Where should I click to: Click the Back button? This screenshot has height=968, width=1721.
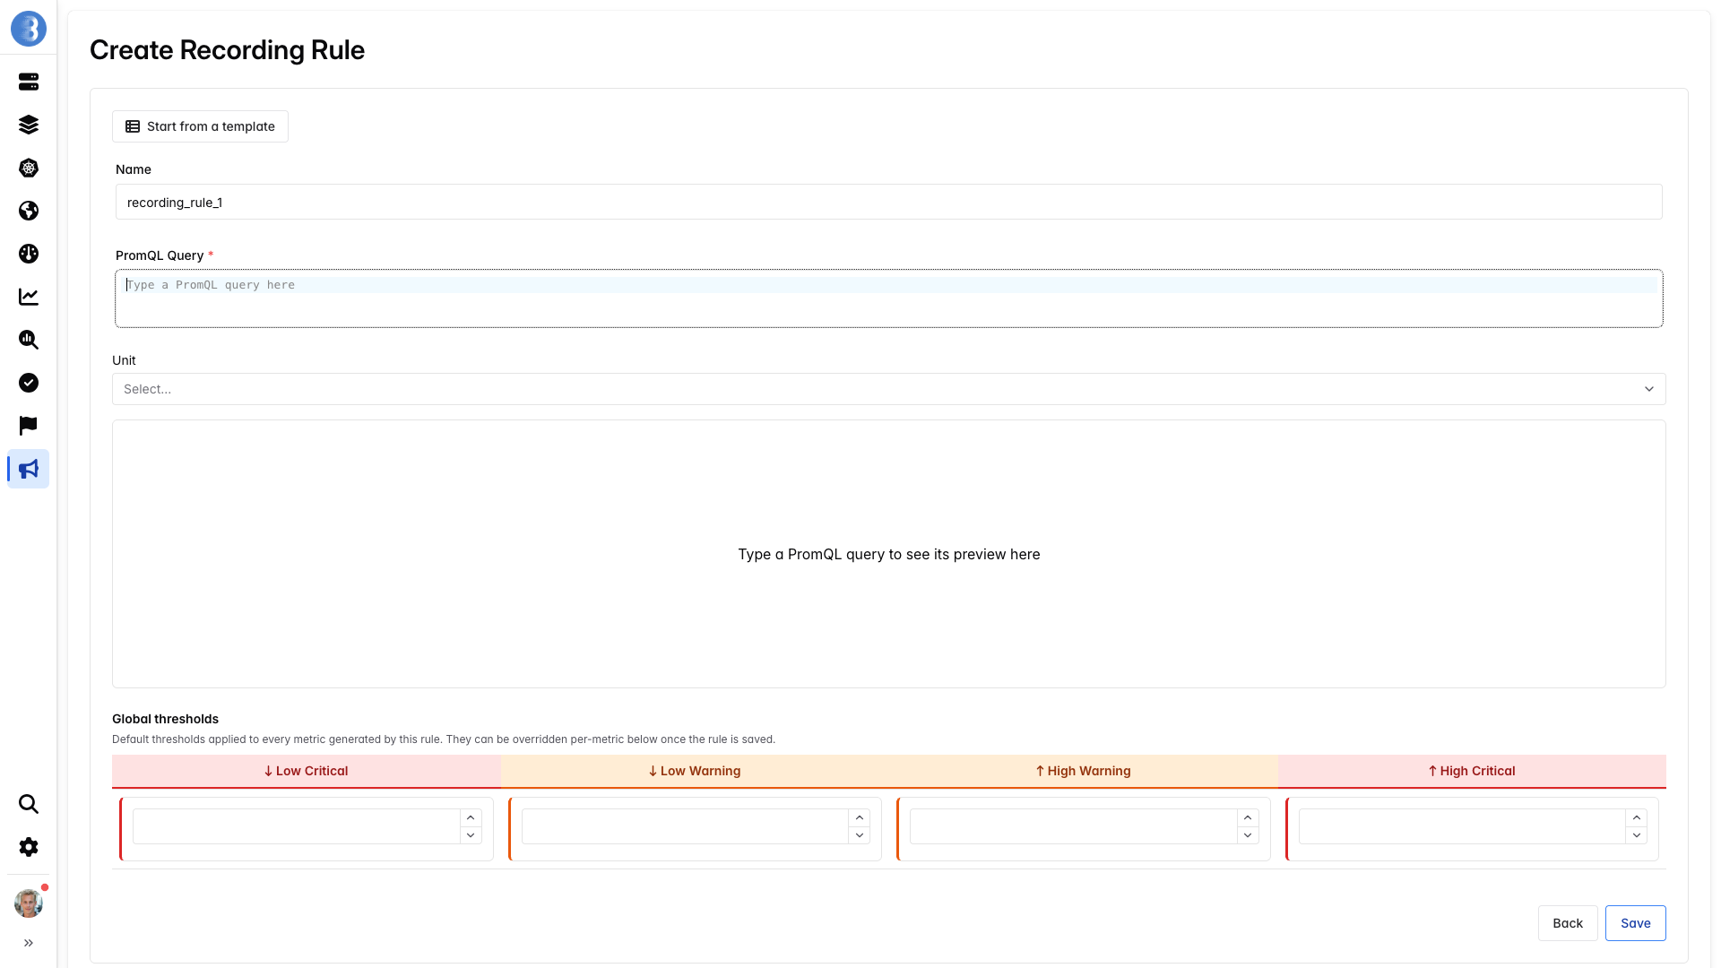pyautogui.click(x=1568, y=923)
